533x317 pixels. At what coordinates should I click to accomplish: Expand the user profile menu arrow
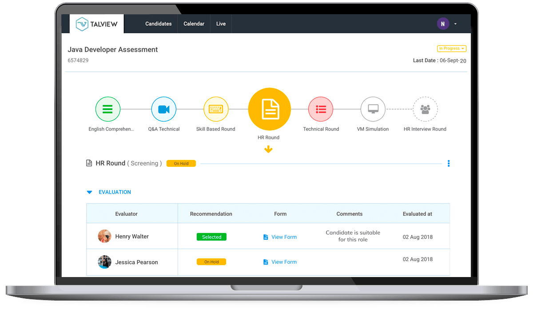455,24
